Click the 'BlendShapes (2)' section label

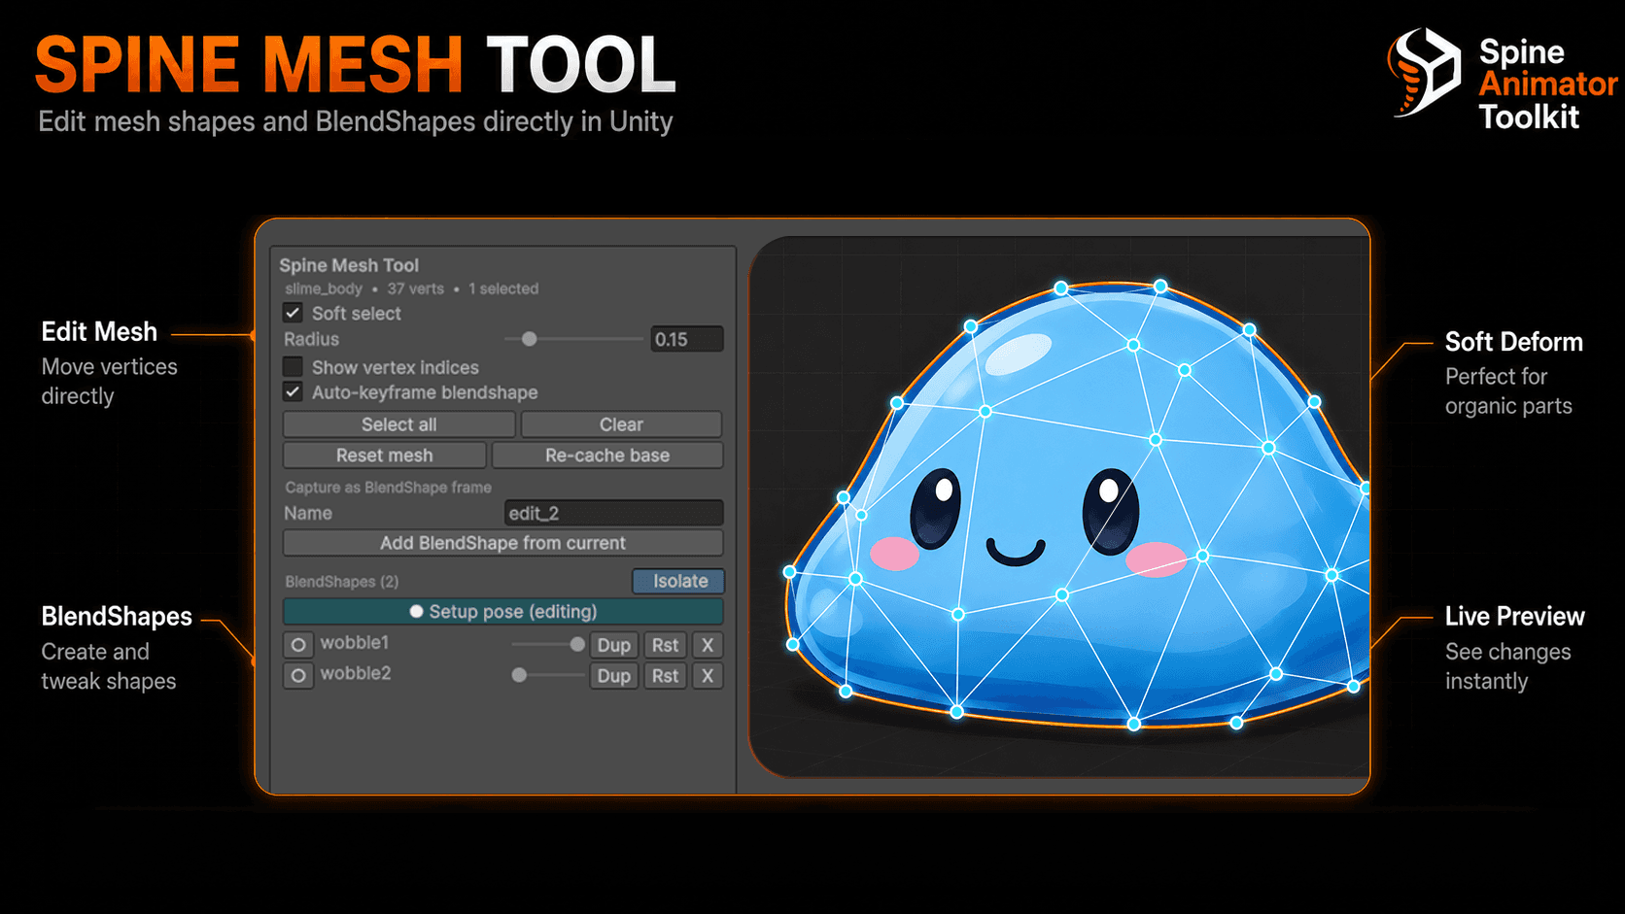click(x=342, y=582)
